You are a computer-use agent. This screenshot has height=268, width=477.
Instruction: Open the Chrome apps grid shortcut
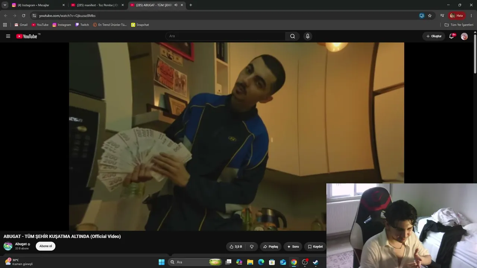[x=5, y=25]
